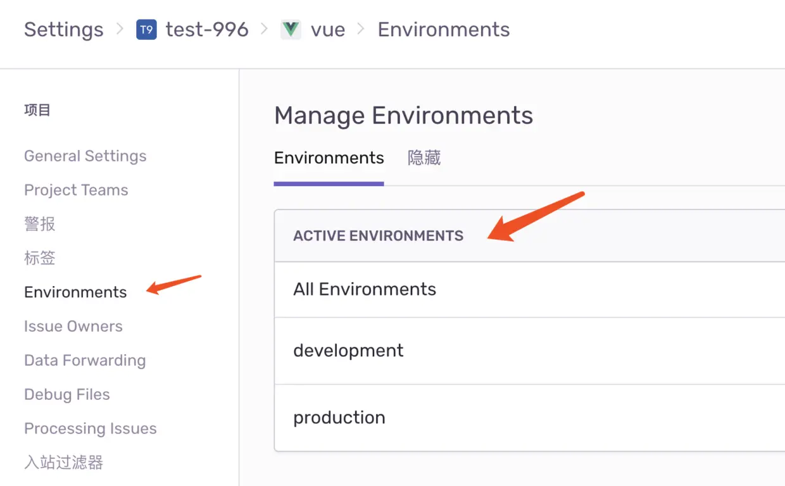Open 警报 sidebar item
Screen dimensions: 785x486
(40, 224)
